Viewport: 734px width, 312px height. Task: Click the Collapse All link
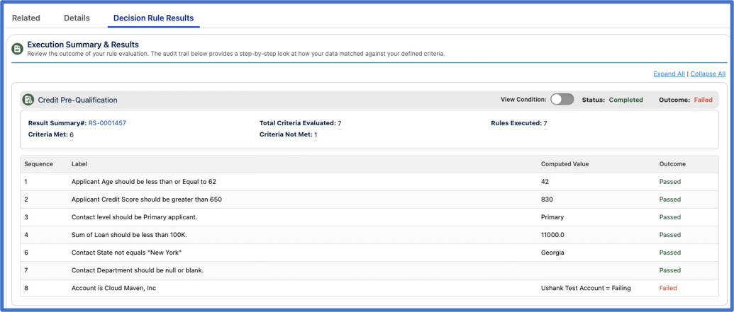(x=708, y=74)
